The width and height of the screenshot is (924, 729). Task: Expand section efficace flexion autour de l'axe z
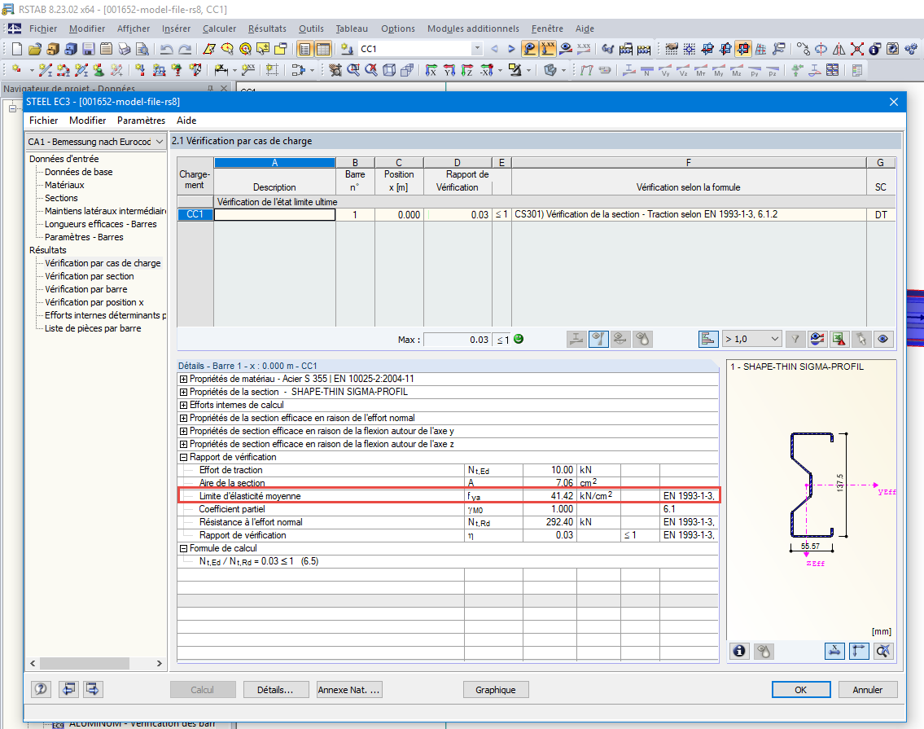pyautogui.click(x=183, y=444)
